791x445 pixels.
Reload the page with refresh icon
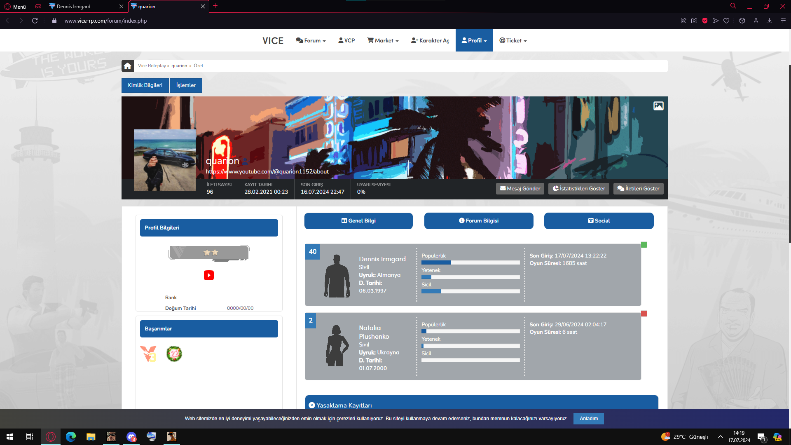(35, 21)
